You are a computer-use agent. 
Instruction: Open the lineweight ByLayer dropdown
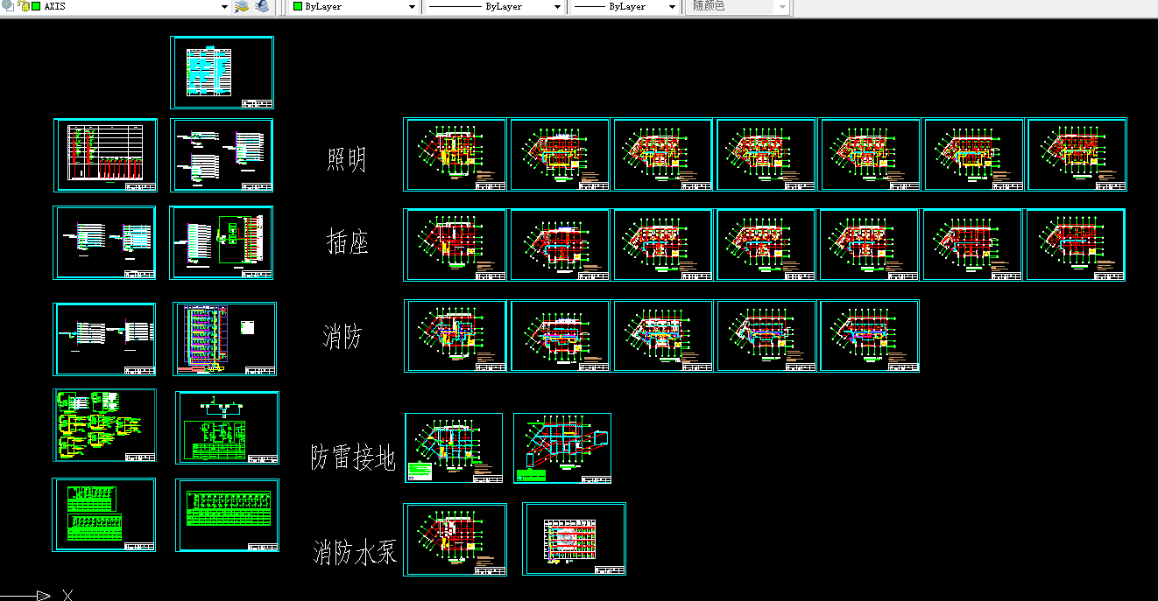(671, 7)
